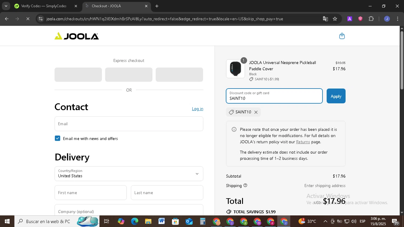Open Microsoft Word from taskbar

tap(162, 221)
